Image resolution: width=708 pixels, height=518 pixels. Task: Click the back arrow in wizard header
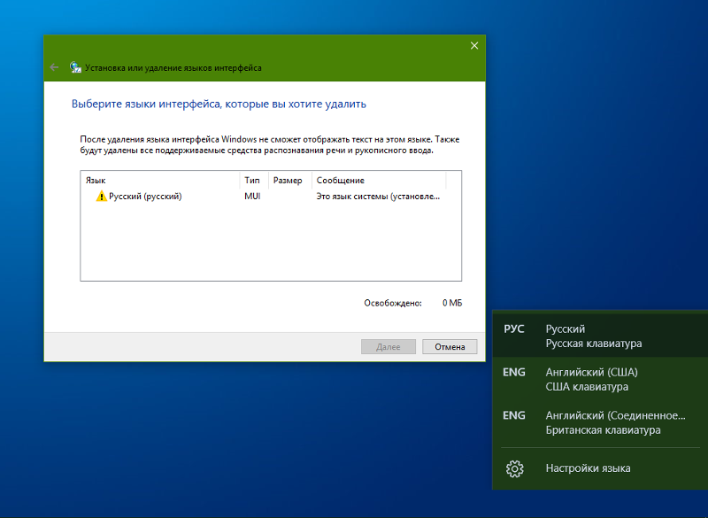[54, 68]
